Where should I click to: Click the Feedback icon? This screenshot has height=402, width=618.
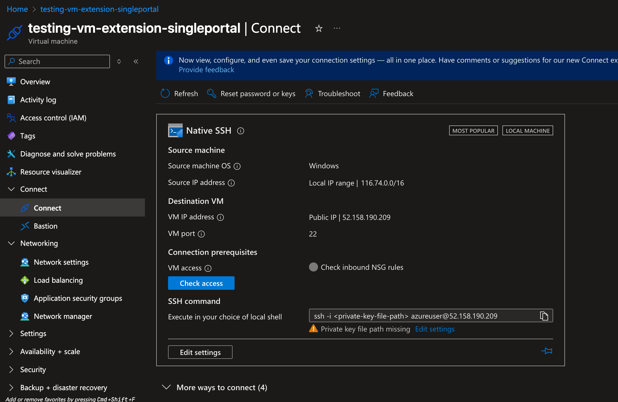click(x=374, y=93)
